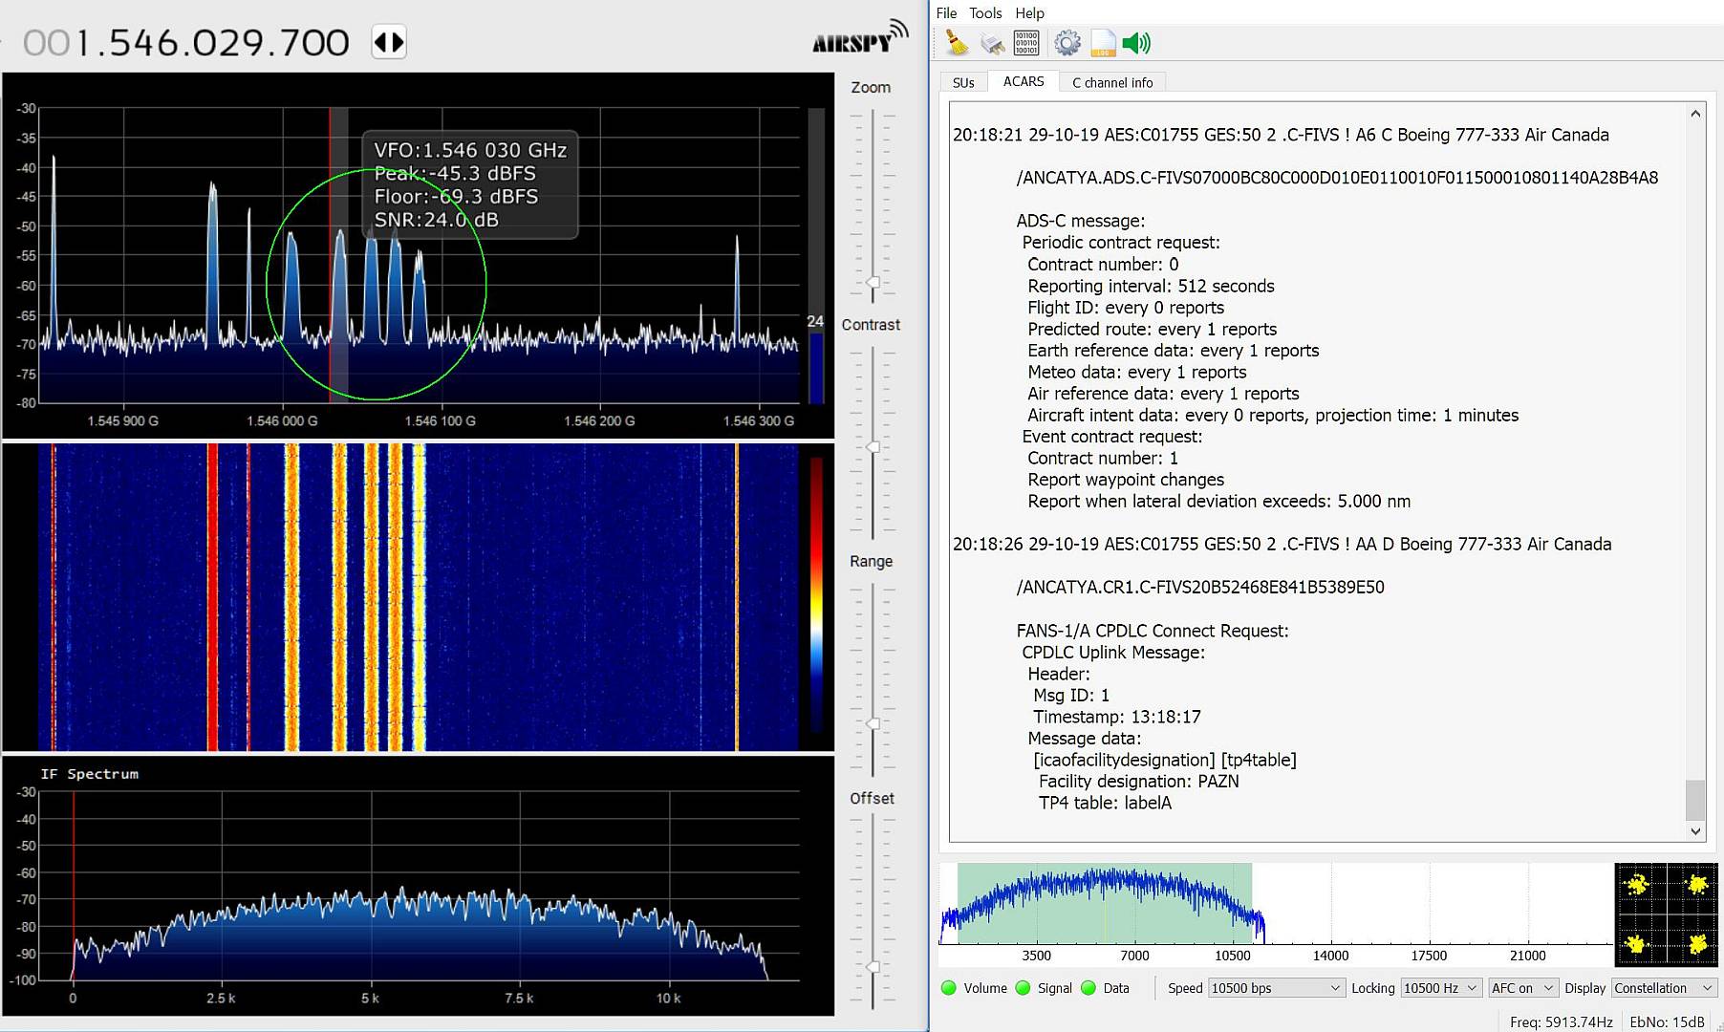
Task: Switch to C channel info tab
Action: pyautogui.click(x=1112, y=82)
